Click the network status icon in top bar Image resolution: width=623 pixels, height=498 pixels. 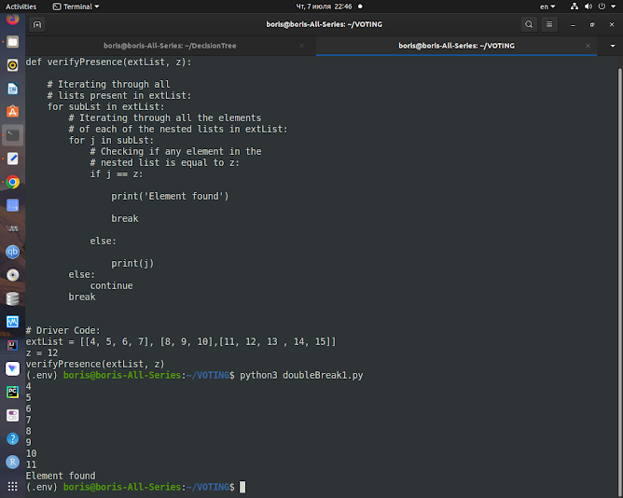[x=575, y=7]
